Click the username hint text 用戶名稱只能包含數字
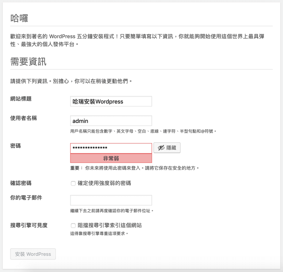 click(143, 131)
